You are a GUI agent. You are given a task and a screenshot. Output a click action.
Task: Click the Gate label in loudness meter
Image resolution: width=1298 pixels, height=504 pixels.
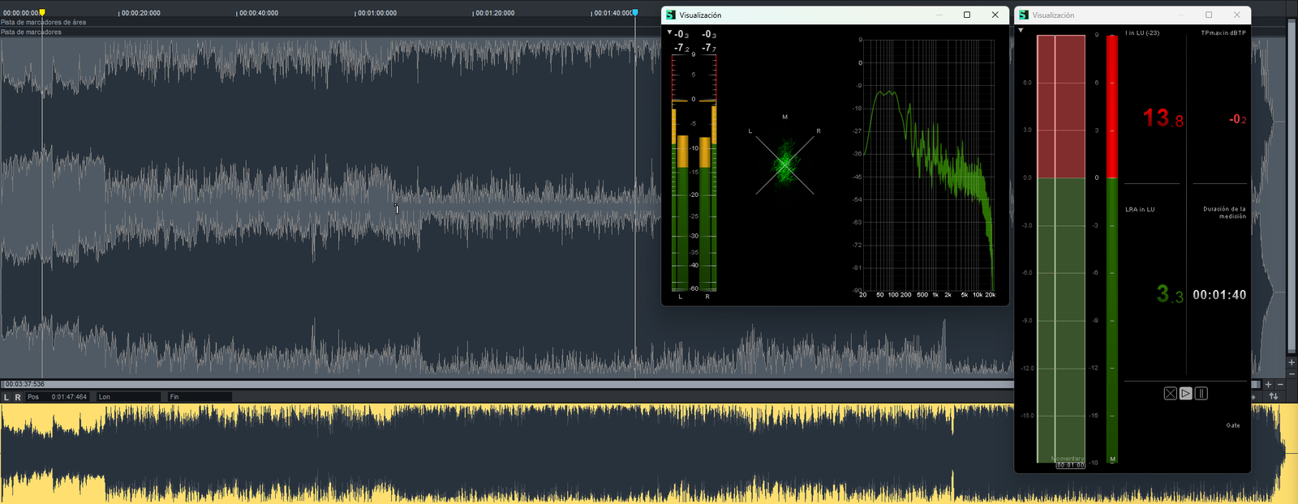[x=1233, y=425]
